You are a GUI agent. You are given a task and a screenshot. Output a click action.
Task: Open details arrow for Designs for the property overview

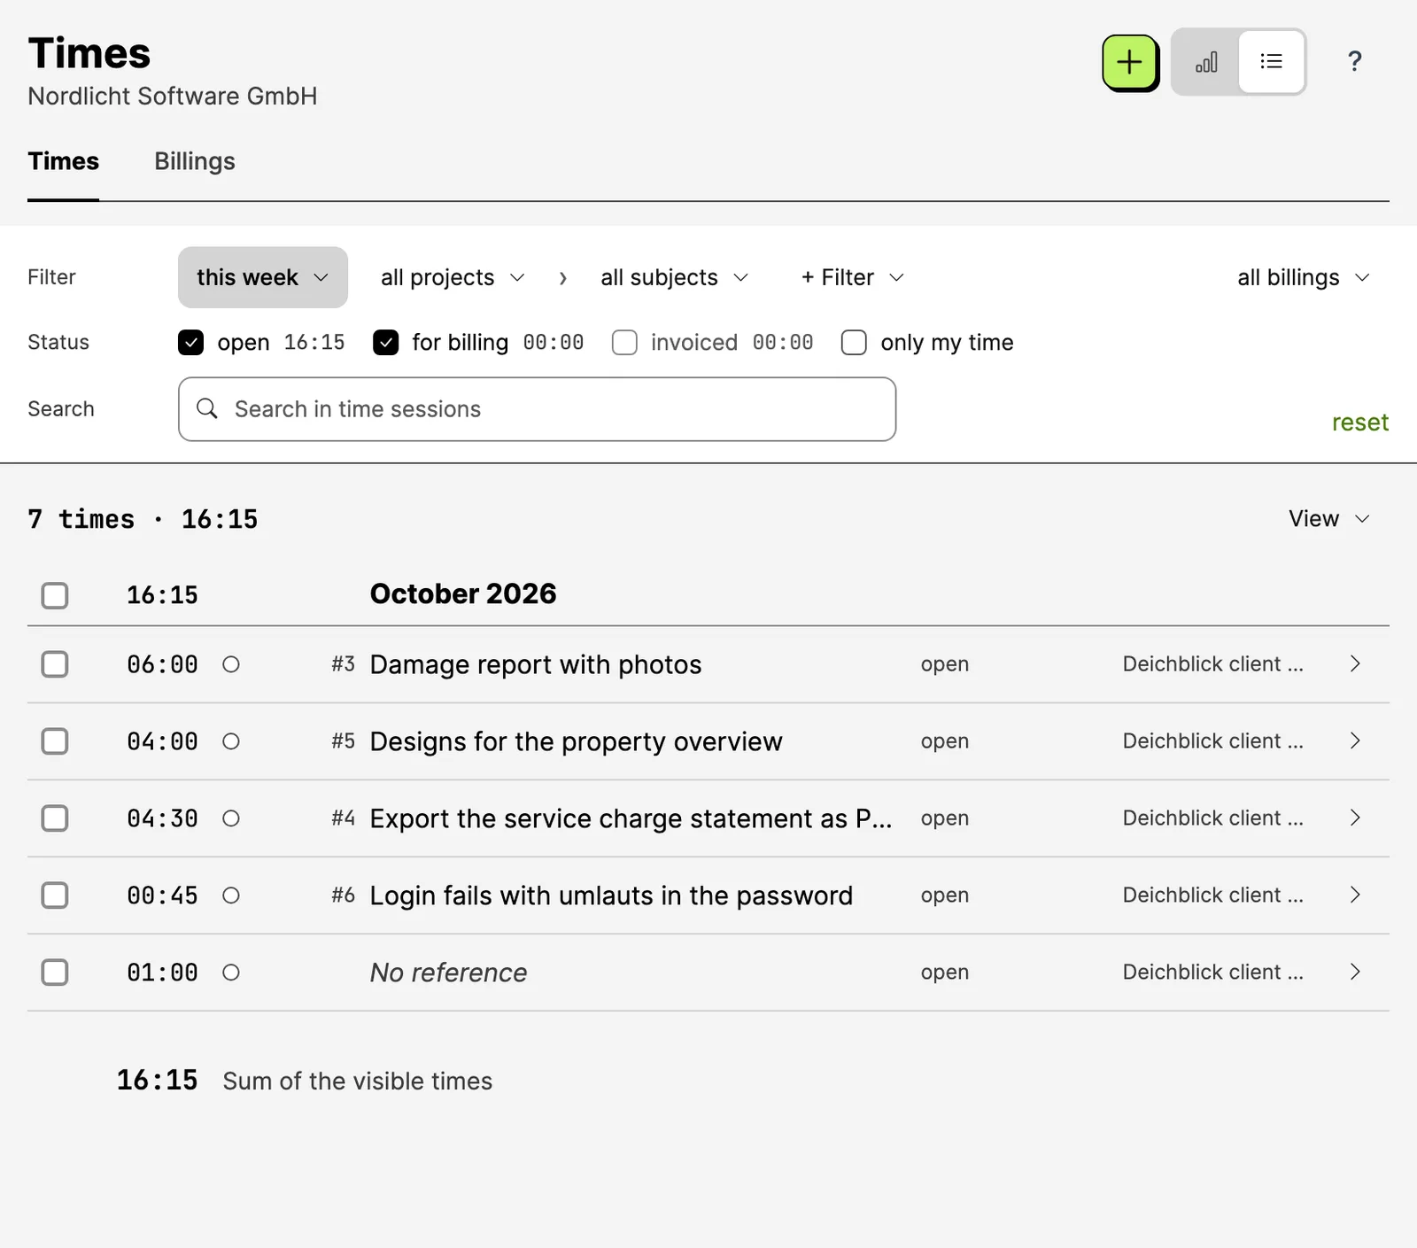[x=1355, y=740]
